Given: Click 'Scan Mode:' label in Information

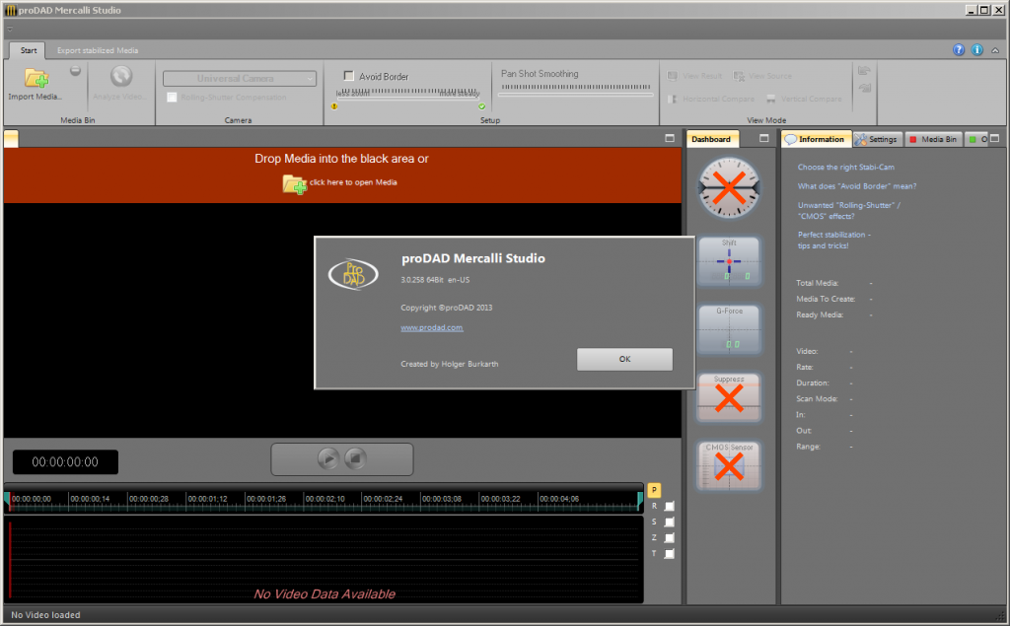Looking at the screenshot, I should tap(817, 398).
